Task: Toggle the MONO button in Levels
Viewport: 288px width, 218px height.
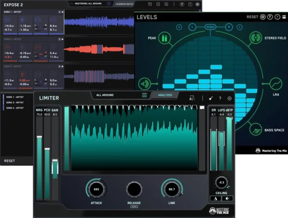Action: [x=211, y=27]
